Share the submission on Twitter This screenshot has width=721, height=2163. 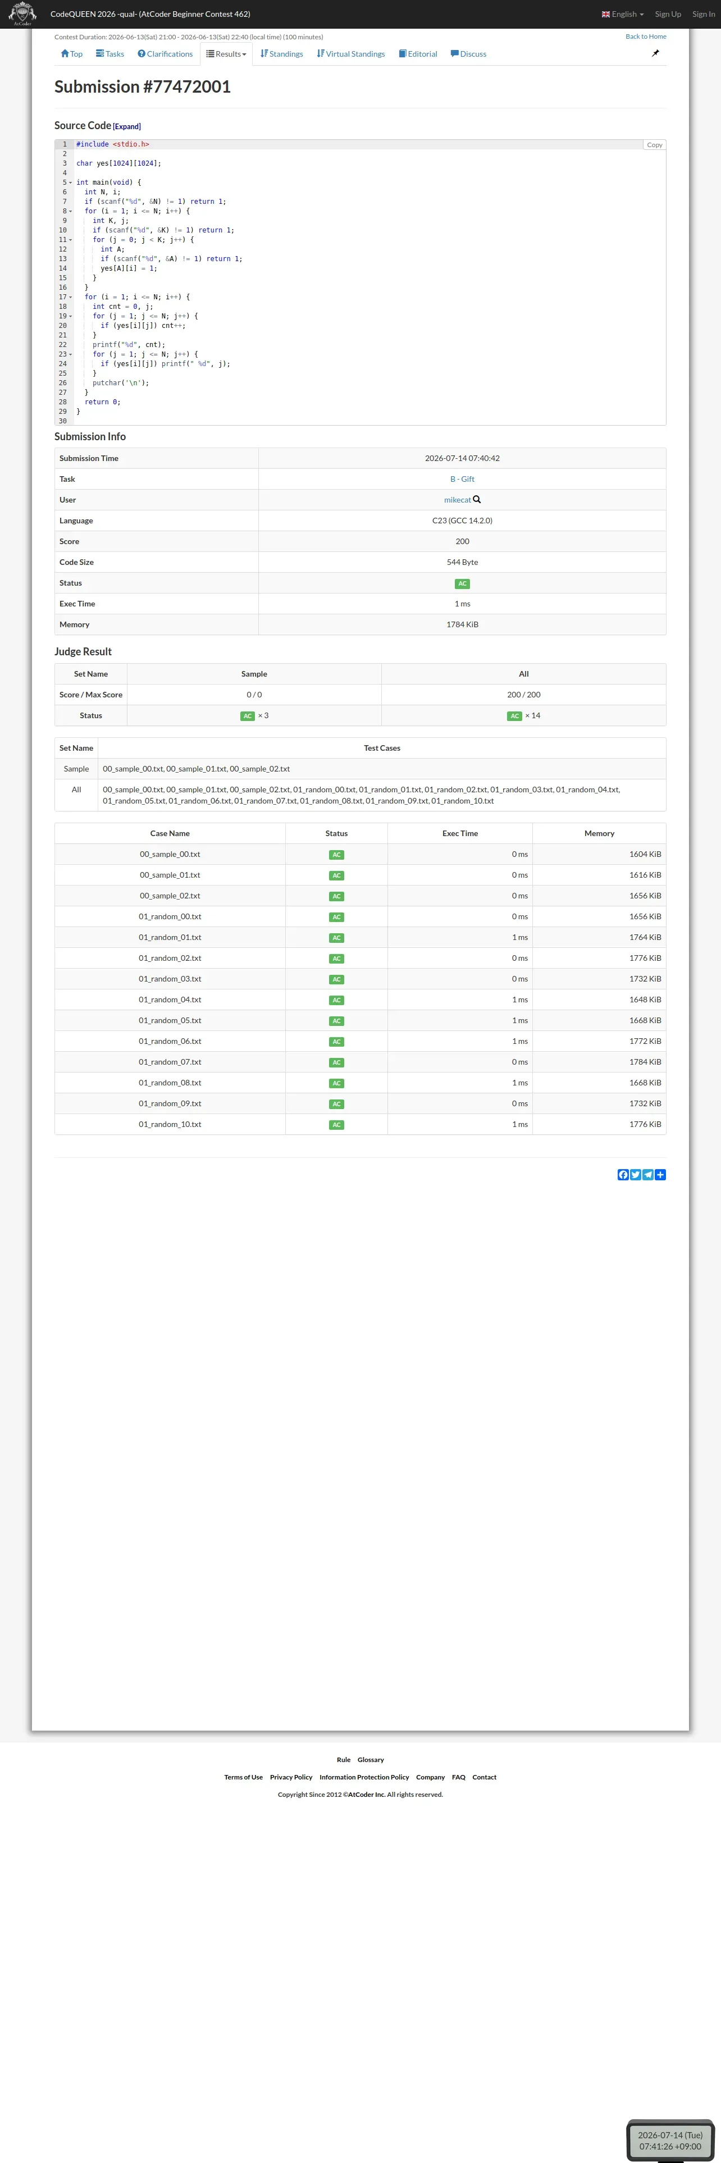(x=636, y=1175)
